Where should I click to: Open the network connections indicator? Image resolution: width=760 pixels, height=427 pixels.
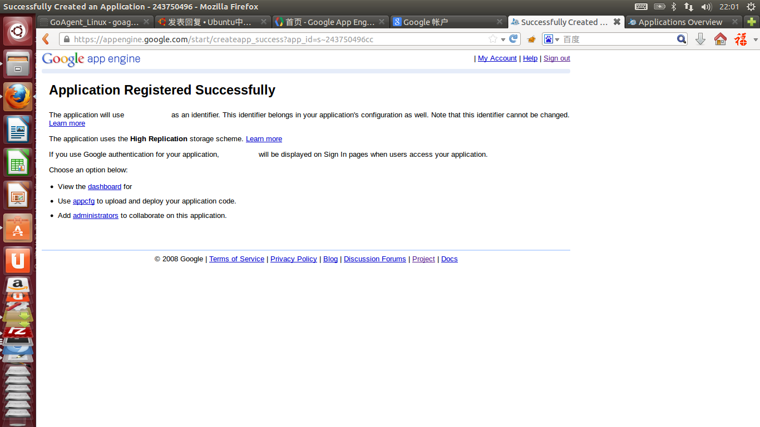point(689,7)
